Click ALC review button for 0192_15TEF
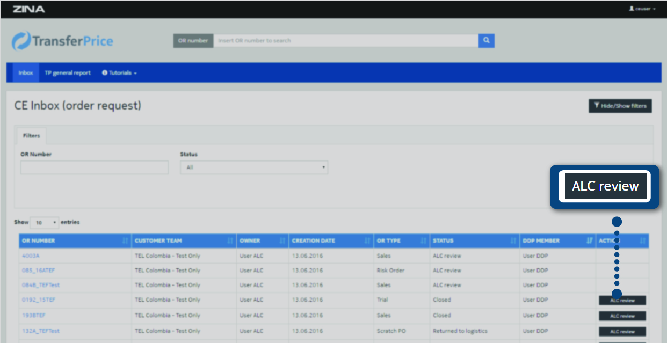Viewport: 667px width, 343px height. coord(622,301)
